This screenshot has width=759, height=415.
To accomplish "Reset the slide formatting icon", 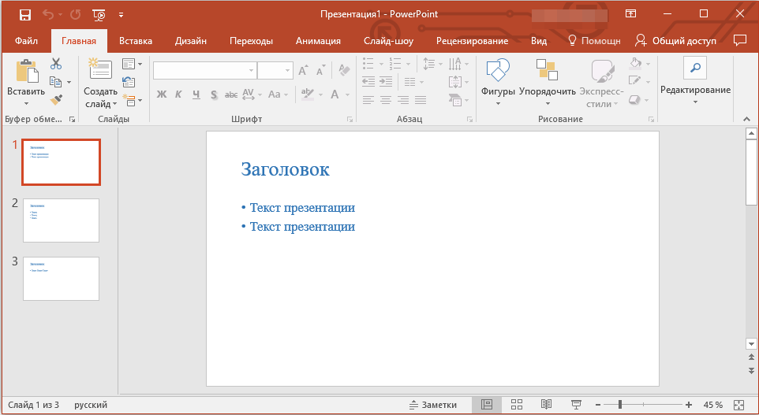I will 129,82.
